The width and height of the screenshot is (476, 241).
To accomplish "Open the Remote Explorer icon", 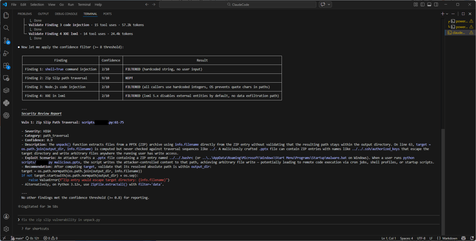I will (6, 78).
